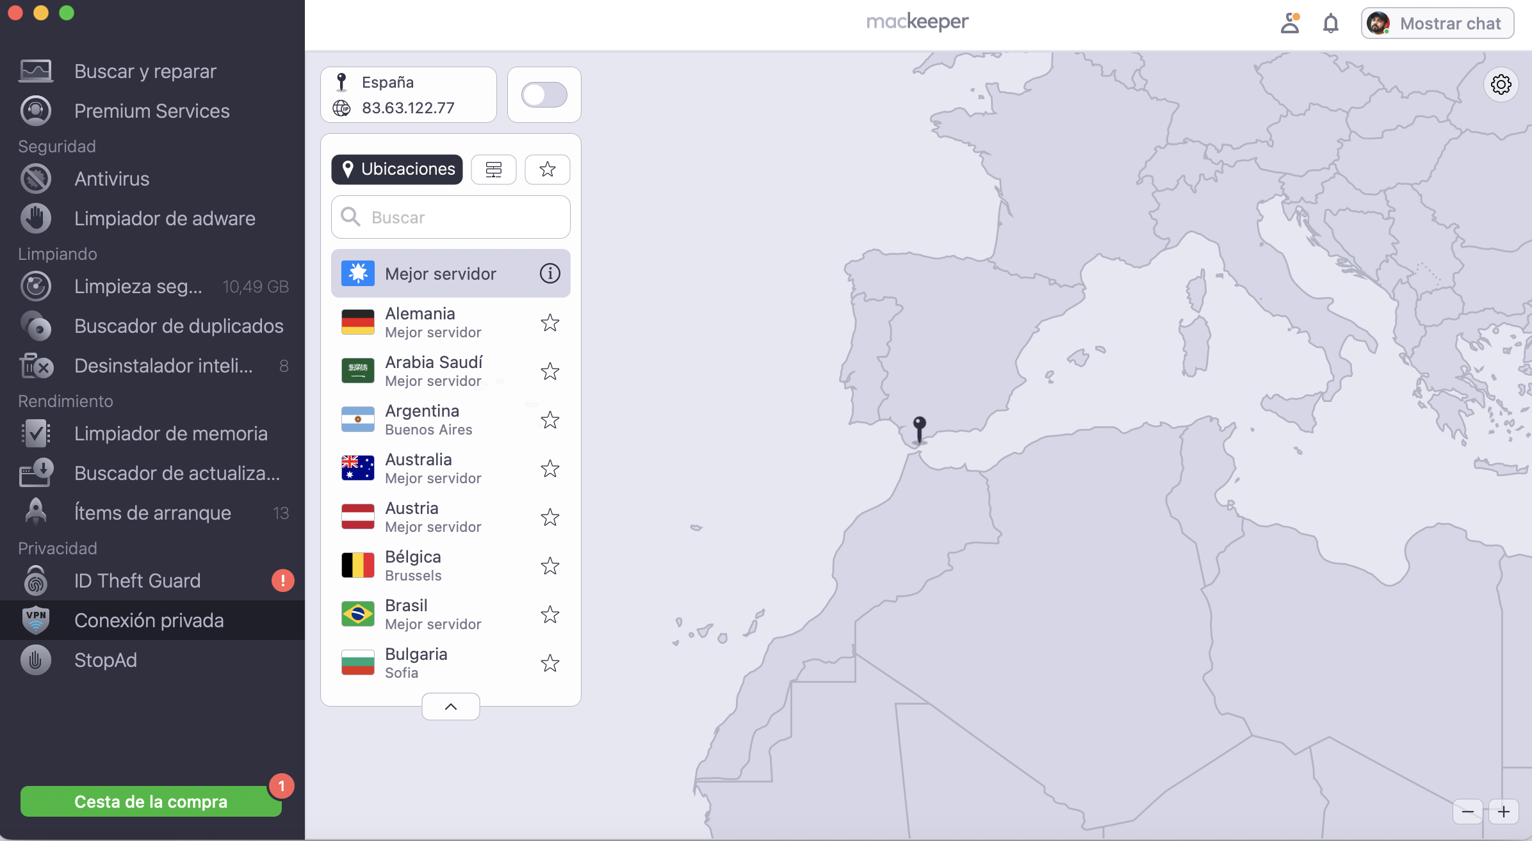The image size is (1532, 841).
Task: Enable the VPN connection toggle
Action: [543, 94]
